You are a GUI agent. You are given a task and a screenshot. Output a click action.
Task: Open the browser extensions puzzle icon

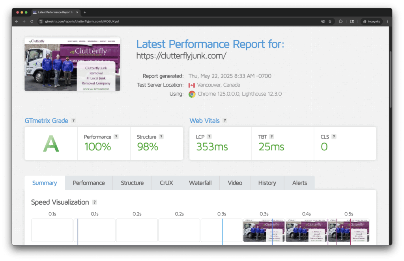pyautogui.click(x=340, y=22)
